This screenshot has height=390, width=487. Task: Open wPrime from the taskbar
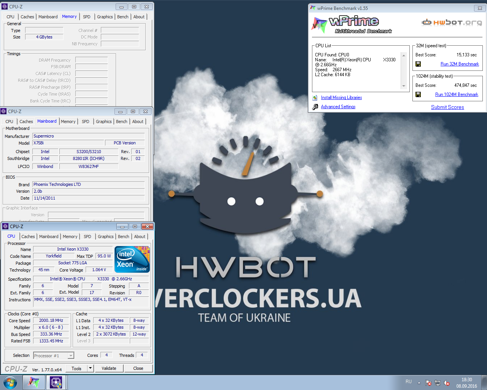point(33,382)
